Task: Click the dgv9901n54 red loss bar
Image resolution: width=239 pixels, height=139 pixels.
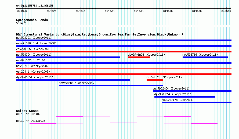Action: [x=139, y=57]
